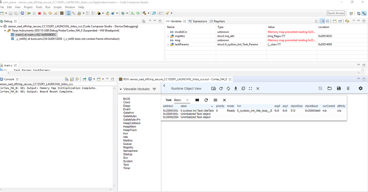Collapse the ROV side panel chevron
The width and height of the screenshot is (368, 192).
pos(164,86)
